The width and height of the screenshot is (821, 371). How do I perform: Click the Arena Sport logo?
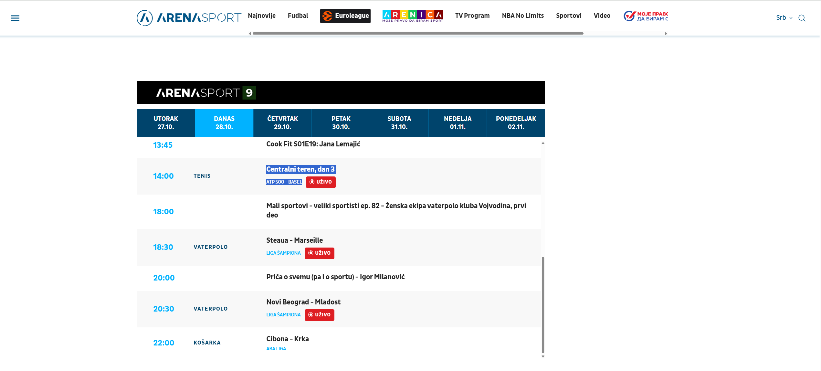coord(189,18)
